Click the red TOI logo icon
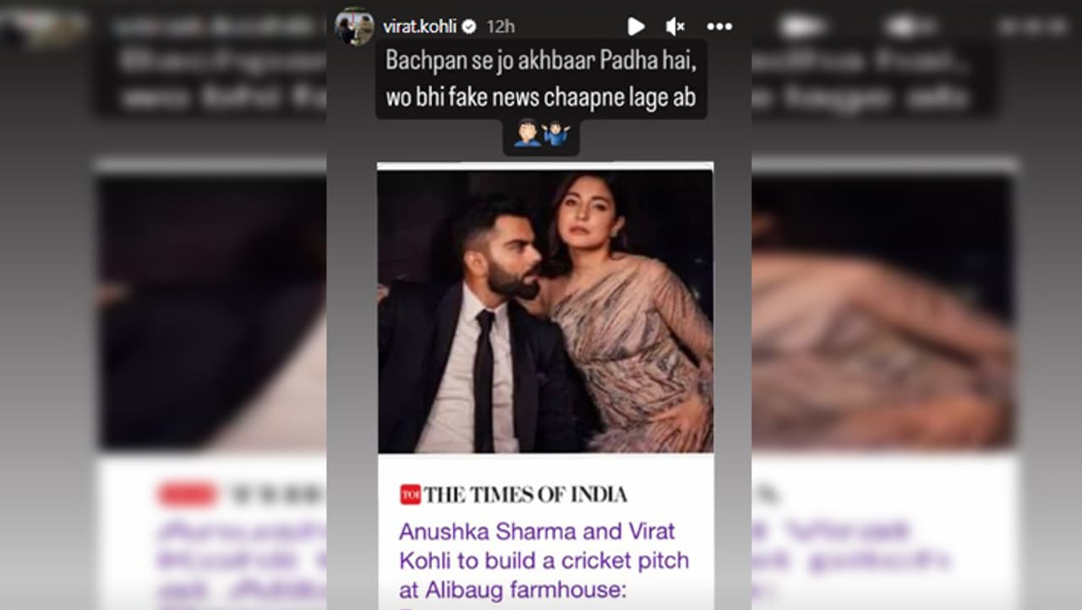1082x610 pixels. point(410,495)
